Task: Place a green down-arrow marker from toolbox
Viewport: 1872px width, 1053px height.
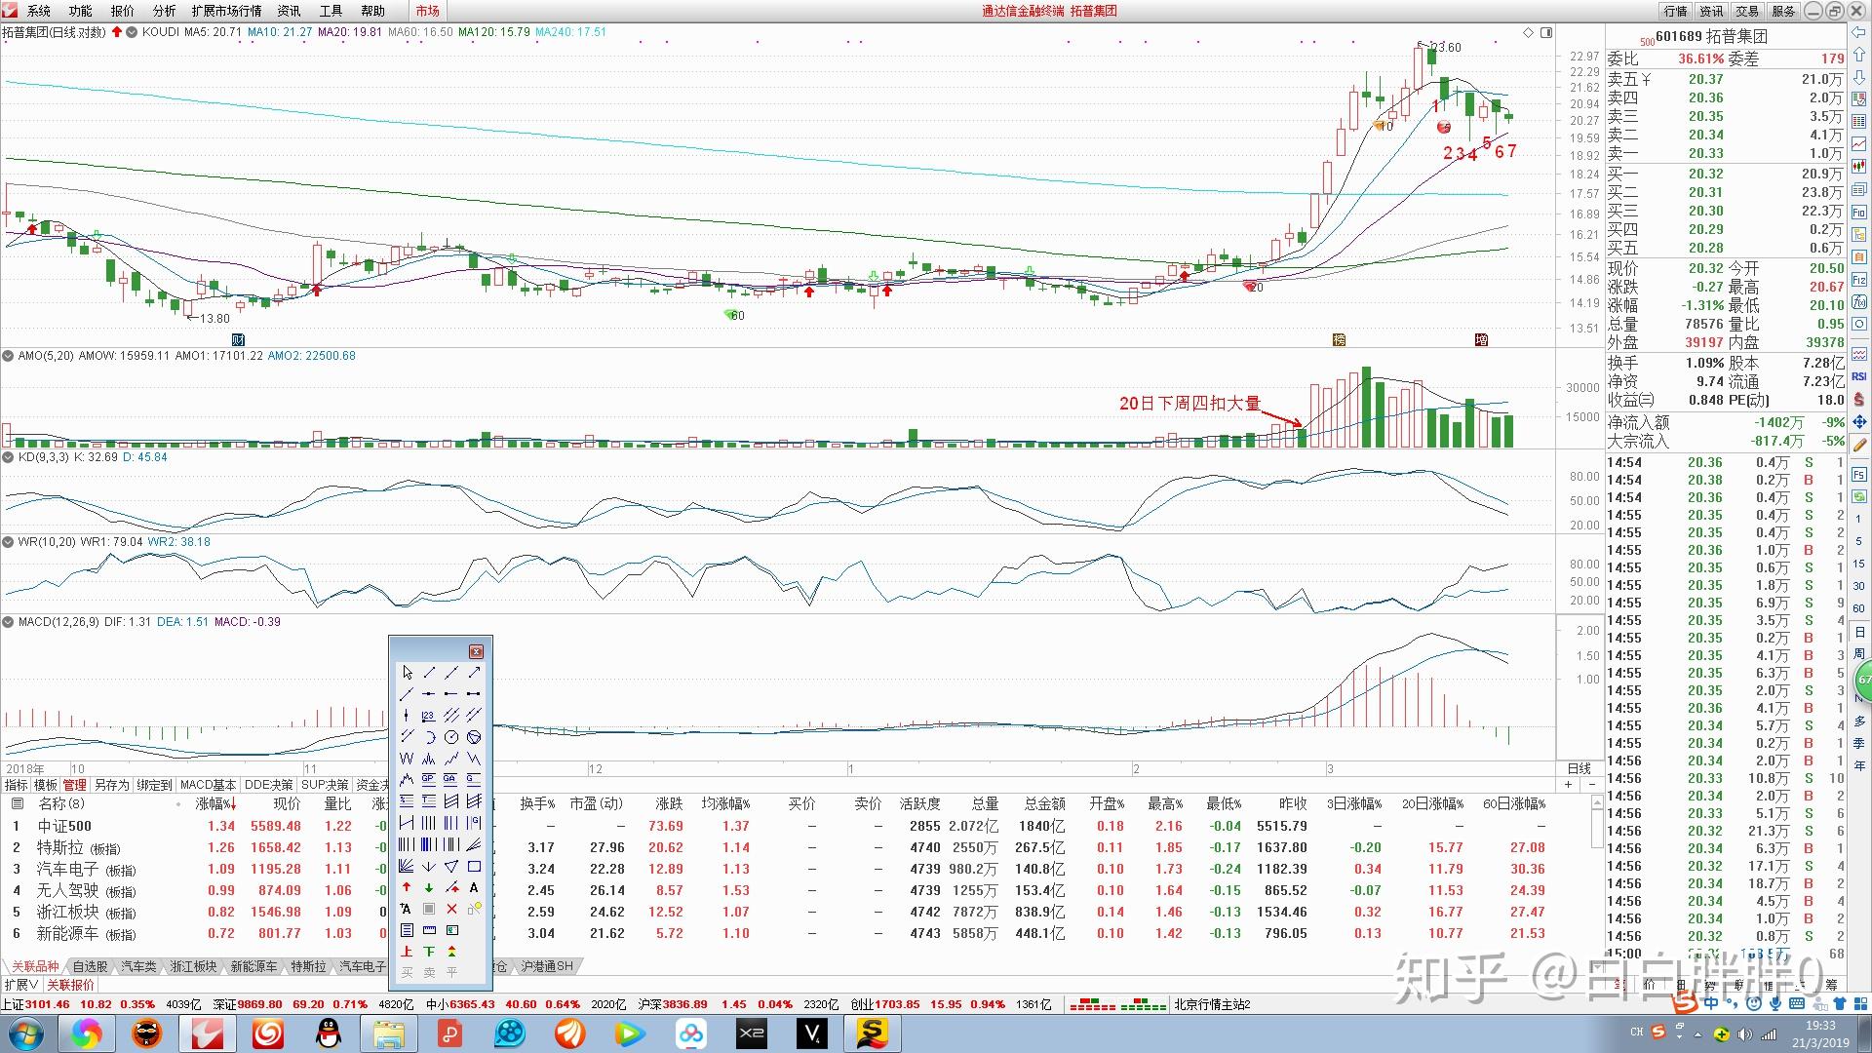Action: pyautogui.click(x=428, y=887)
